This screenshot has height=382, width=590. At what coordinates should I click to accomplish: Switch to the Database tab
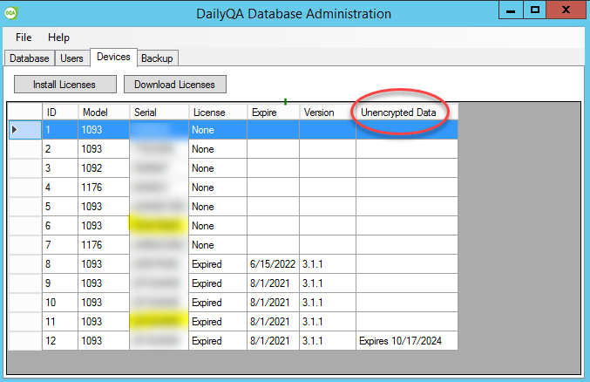click(x=29, y=58)
